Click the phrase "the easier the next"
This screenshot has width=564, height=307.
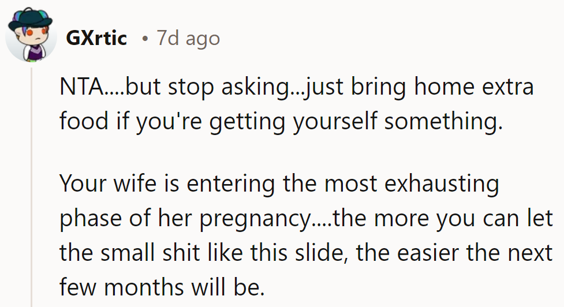point(454,253)
